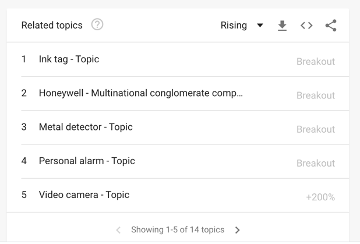The image size is (360, 244).
Task: Click Breakout label for Metal detector
Action: (x=316, y=129)
